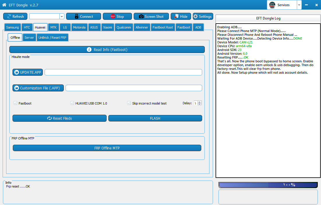This screenshot has height=205, width=321.
Task: Expand the Services dropdown arrow
Action: tap(299, 5)
